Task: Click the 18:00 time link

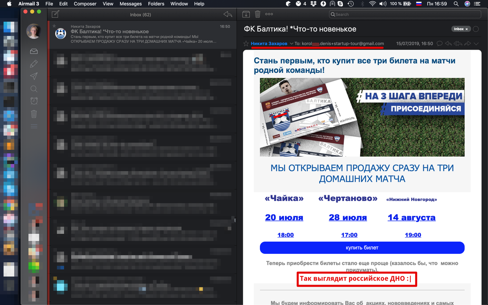Action: pyautogui.click(x=285, y=235)
